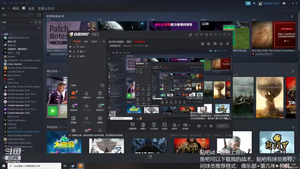Click the notification bell in companion header
The width and height of the screenshot is (300, 169).
(221, 44)
